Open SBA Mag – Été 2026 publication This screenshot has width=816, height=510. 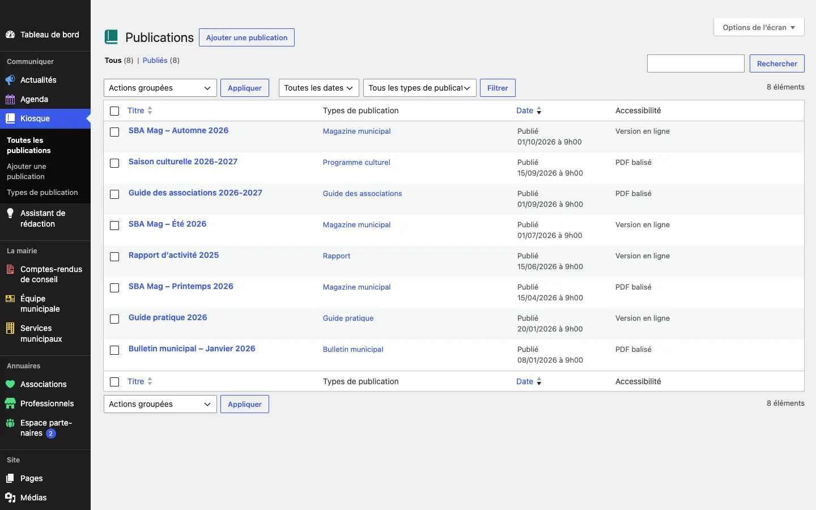[x=168, y=224]
